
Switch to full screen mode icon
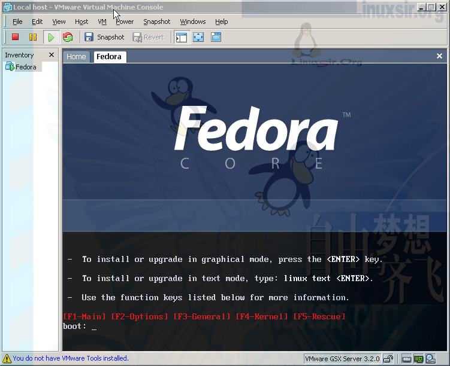point(198,37)
